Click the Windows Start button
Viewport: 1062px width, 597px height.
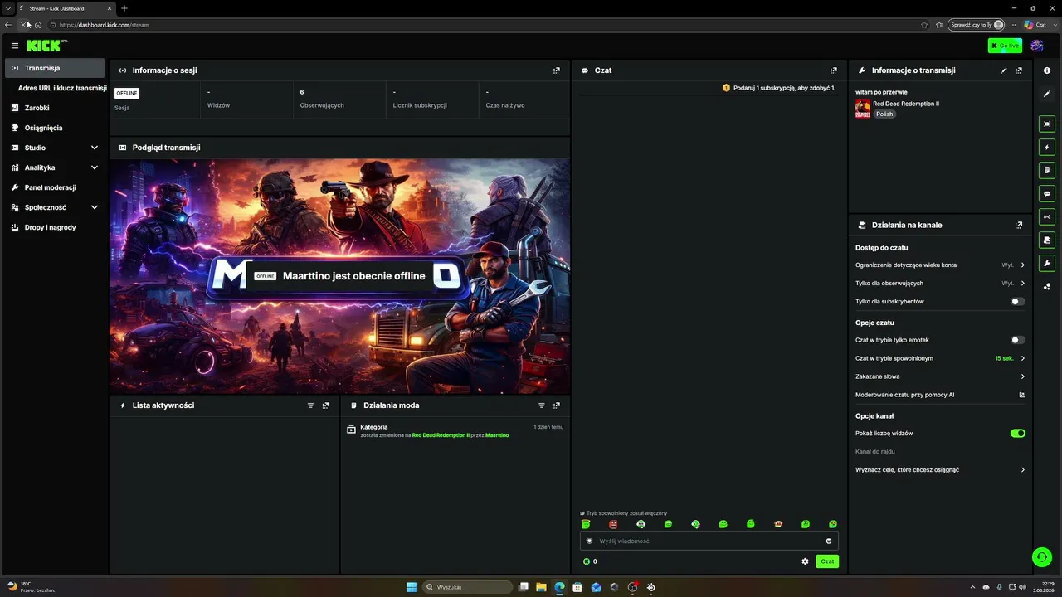pyautogui.click(x=412, y=587)
